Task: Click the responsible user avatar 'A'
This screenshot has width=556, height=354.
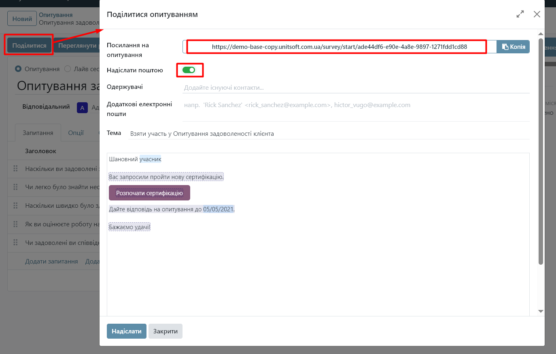Action: 82,107
